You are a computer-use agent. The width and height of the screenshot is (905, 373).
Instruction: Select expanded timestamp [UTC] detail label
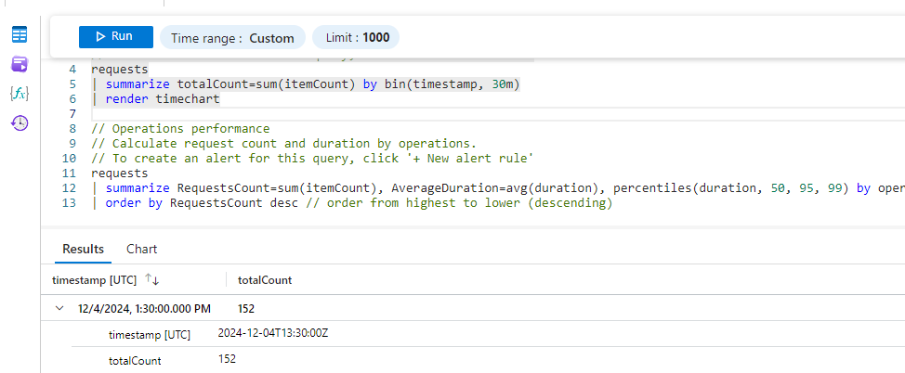[x=150, y=335]
